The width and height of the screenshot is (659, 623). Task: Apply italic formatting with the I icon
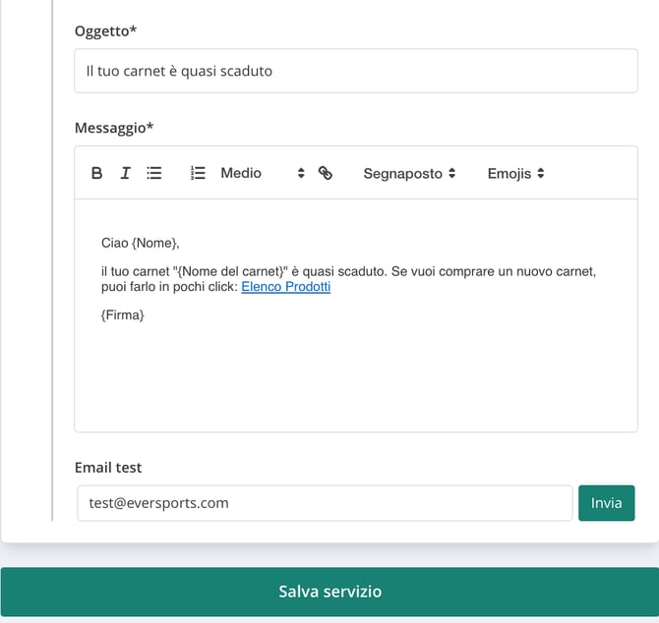click(x=125, y=173)
